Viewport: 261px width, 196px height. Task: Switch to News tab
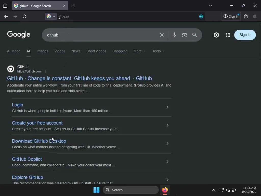(x=76, y=51)
